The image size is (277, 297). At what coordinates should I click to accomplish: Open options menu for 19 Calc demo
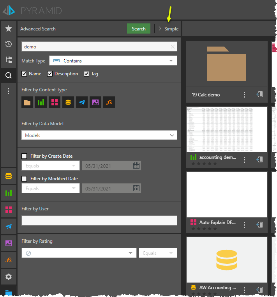244,94
